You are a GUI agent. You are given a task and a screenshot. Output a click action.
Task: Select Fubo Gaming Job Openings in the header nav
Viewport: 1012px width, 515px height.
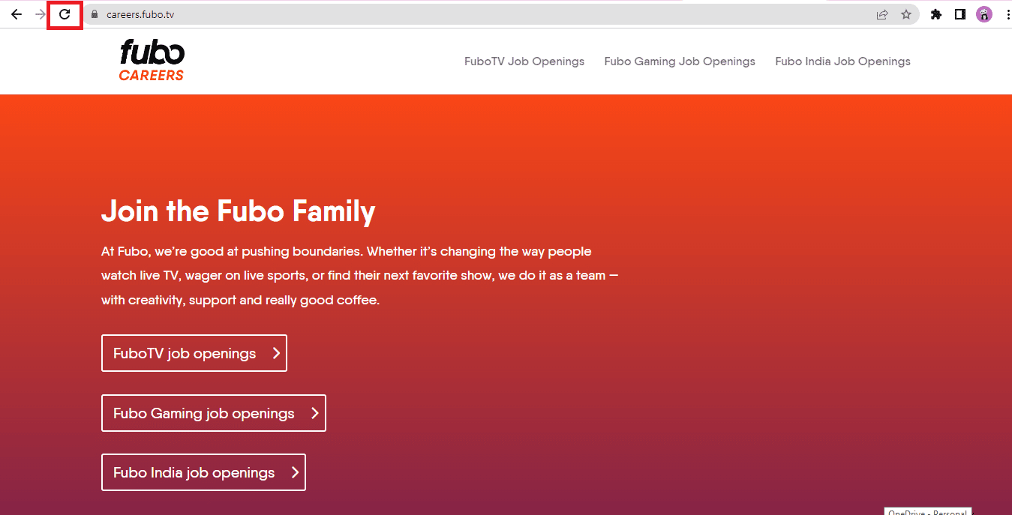tap(680, 61)
